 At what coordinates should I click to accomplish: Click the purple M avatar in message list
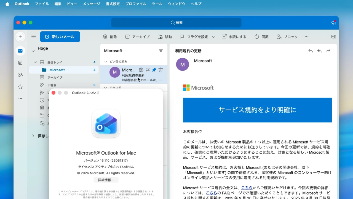coord(115,72)
